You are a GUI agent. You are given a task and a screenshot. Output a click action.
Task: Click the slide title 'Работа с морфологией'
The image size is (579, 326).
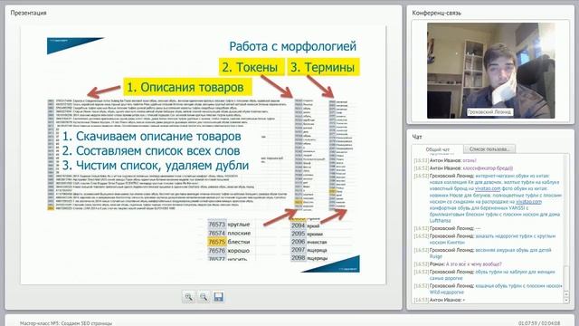[293, 46]
